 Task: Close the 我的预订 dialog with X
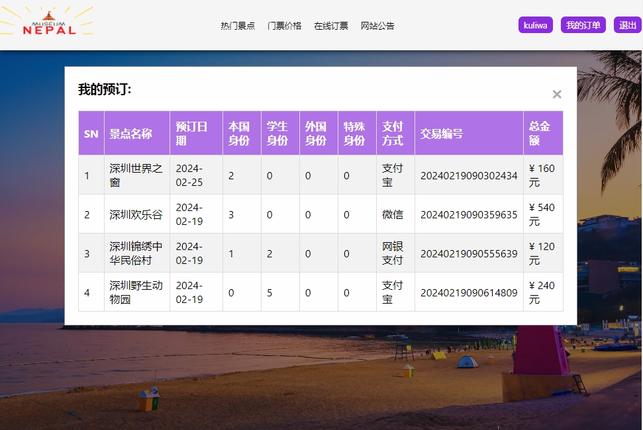[x=557, y=95]
